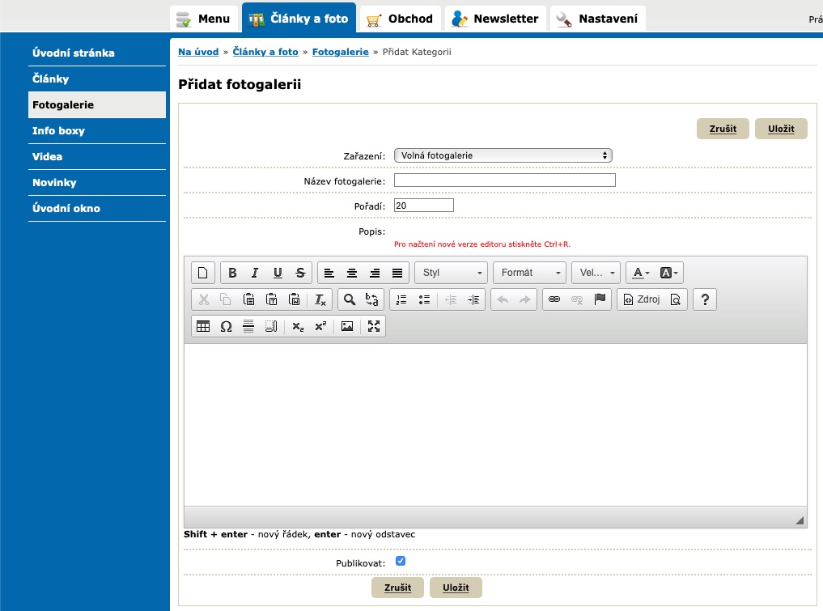Align text right
The width and height of the screenshot is (823, 611).
(375, 273)
